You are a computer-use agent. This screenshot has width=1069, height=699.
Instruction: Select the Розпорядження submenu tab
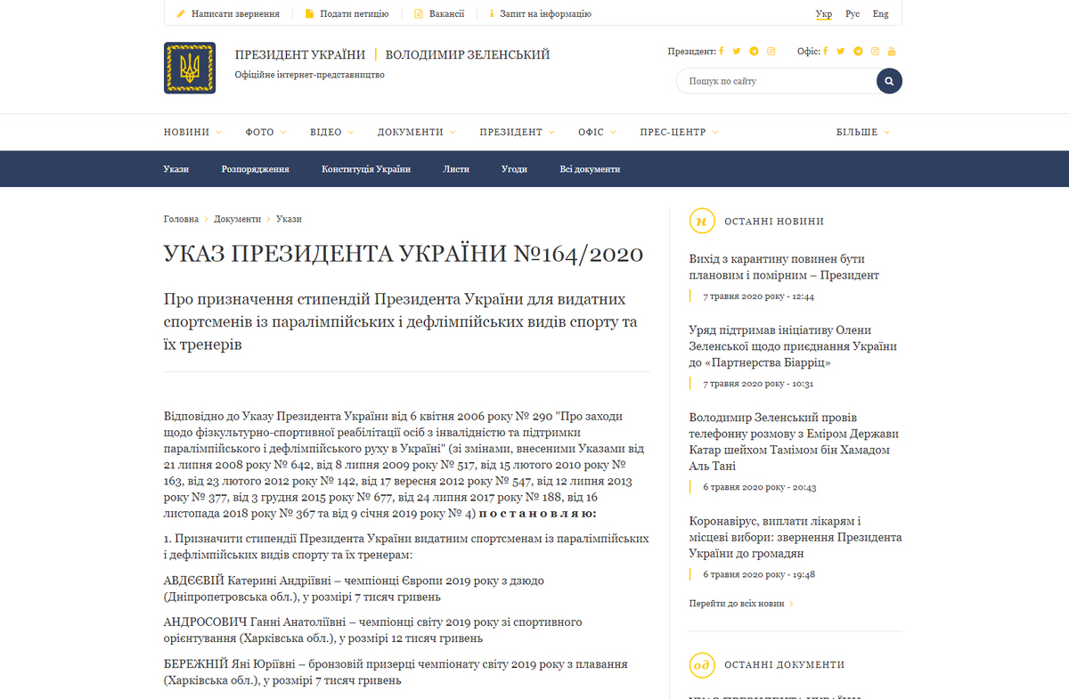255,169
